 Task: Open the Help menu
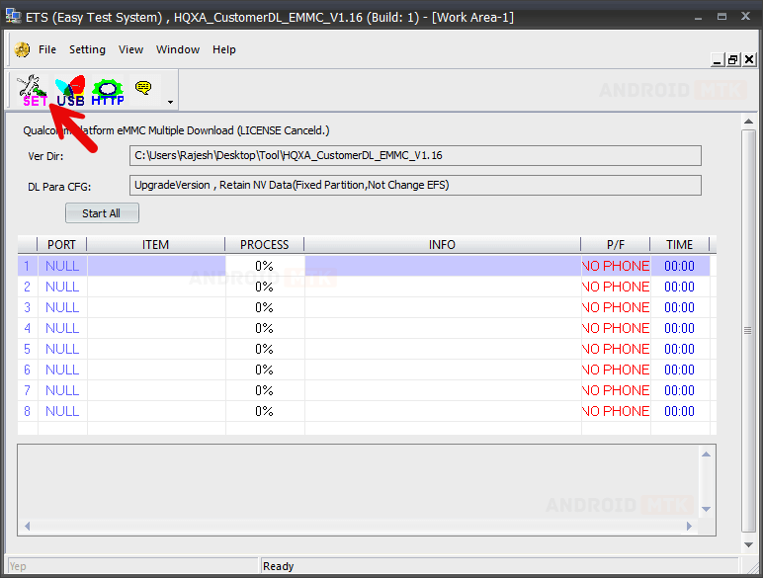pyautogui.click(x=224, y=49)
